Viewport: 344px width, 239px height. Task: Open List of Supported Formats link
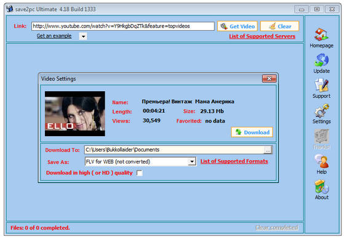coord(234,161)
